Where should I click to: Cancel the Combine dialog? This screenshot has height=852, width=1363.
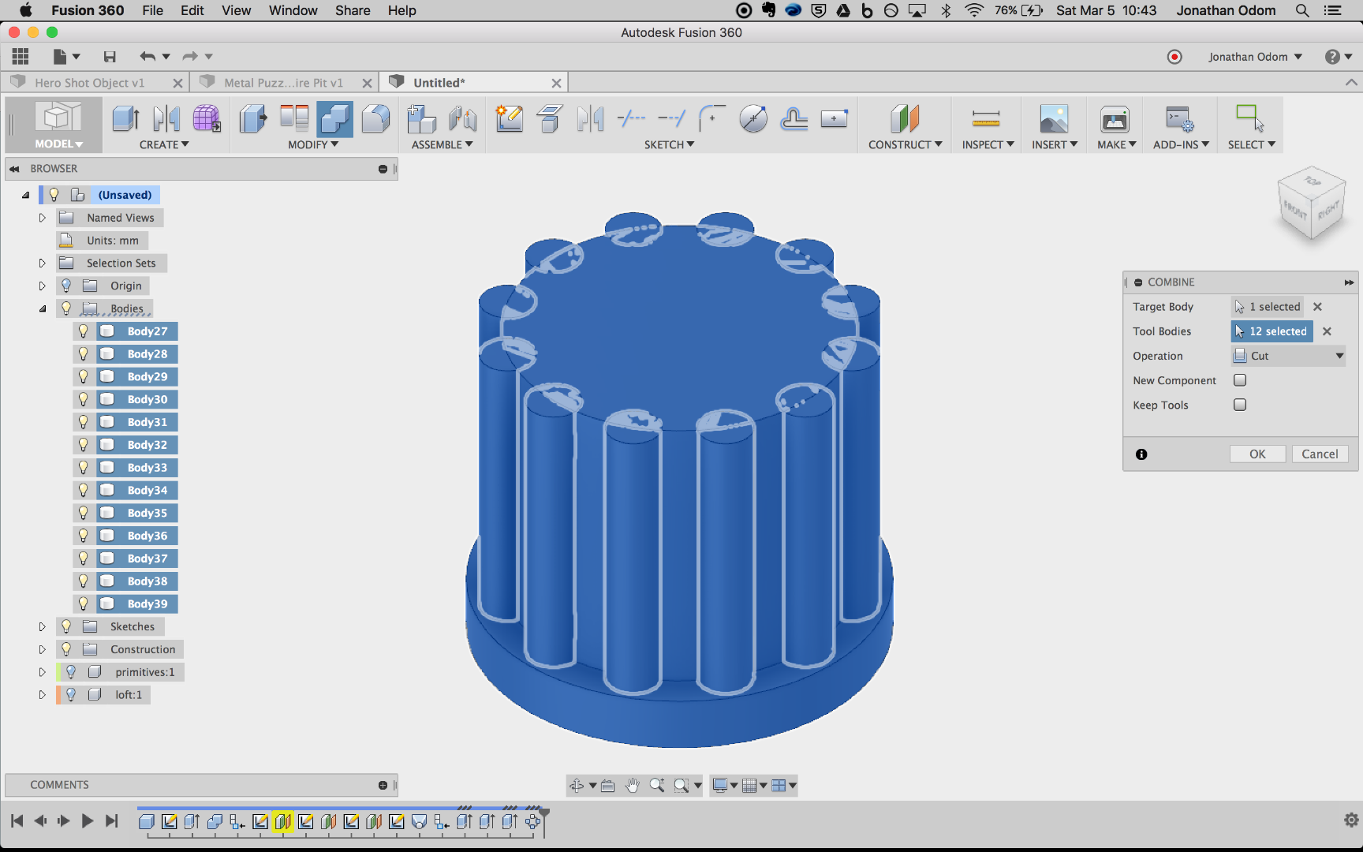(x=1320, y=454)
